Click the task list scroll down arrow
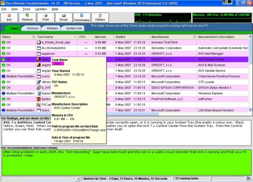253x182 pixels. coord(251,110)
